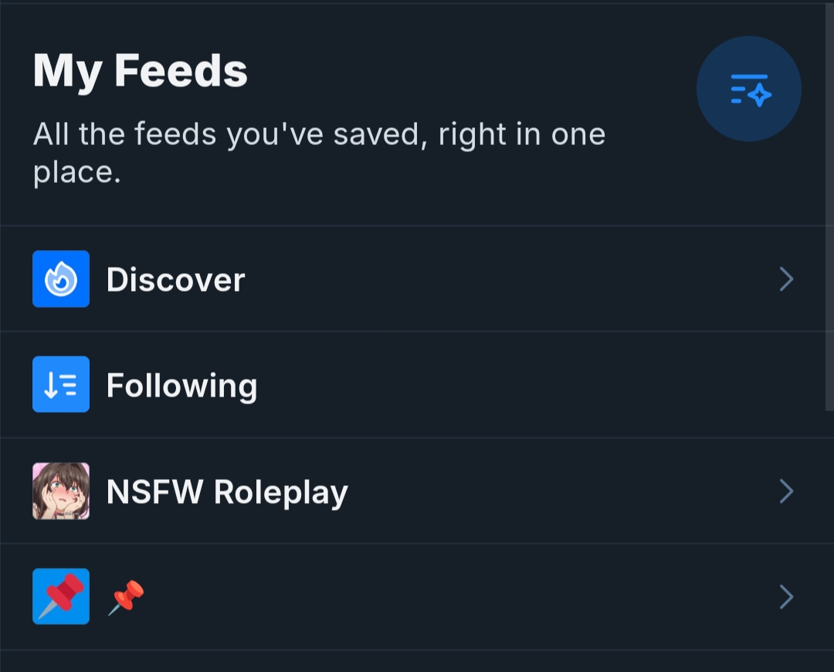
Task: Open the NSFW Roleplay anime avatar
Action: [x=61, y=491]
